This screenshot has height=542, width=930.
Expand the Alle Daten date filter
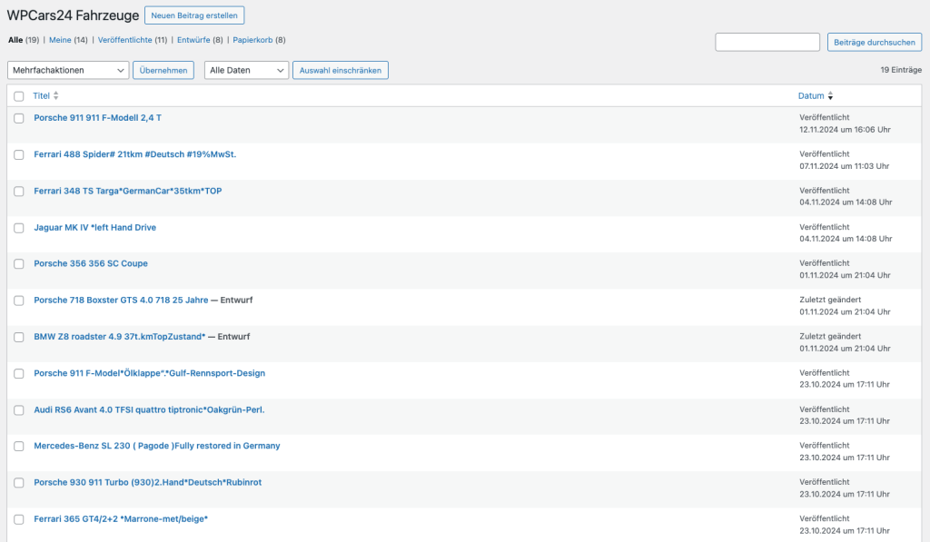coord(246,70)
